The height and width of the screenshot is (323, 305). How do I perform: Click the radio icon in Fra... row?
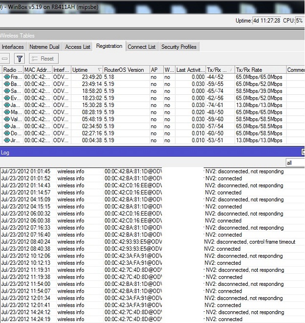[x=7, y=77]
